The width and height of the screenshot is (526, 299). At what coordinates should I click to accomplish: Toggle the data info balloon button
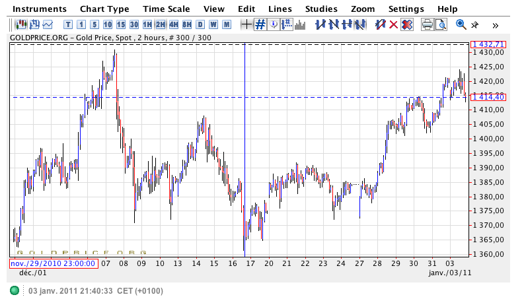(x=274, y=24)
